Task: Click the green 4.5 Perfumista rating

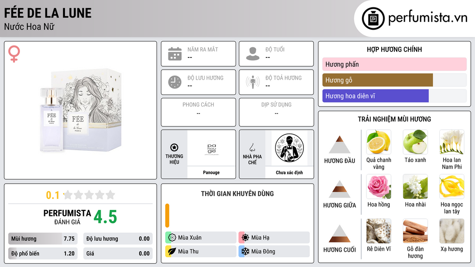Action: coord(105,217)
